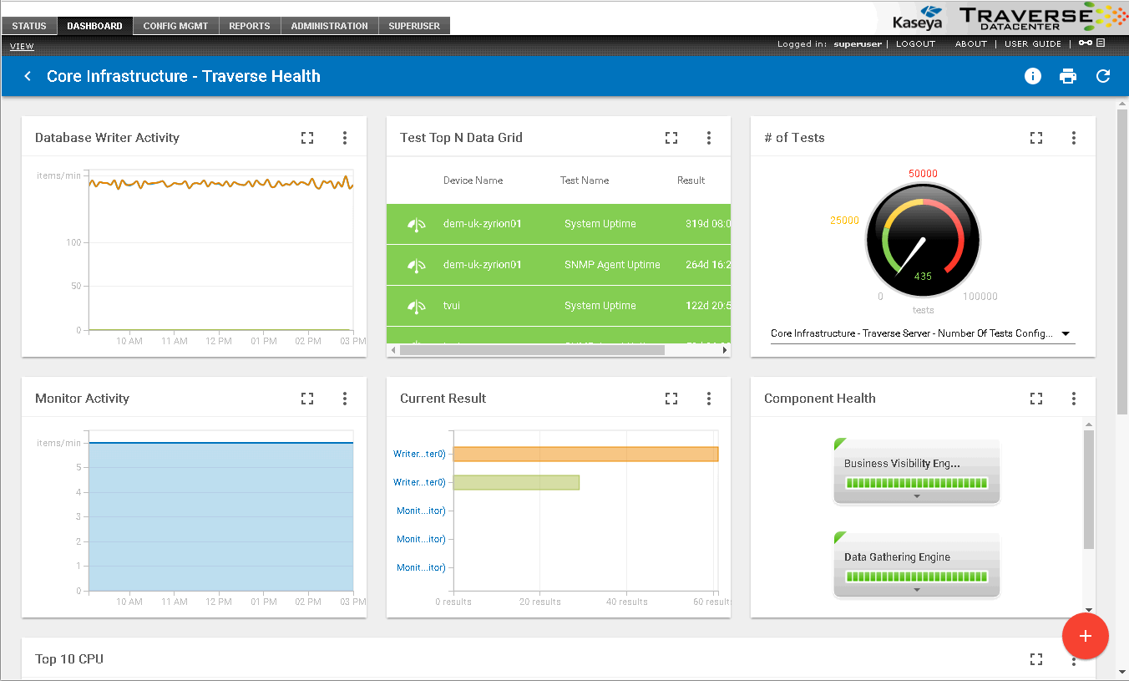Open Monitor Activity widget three-dot menu
This screenshot has height=681, width=1129.
(345, 399)
